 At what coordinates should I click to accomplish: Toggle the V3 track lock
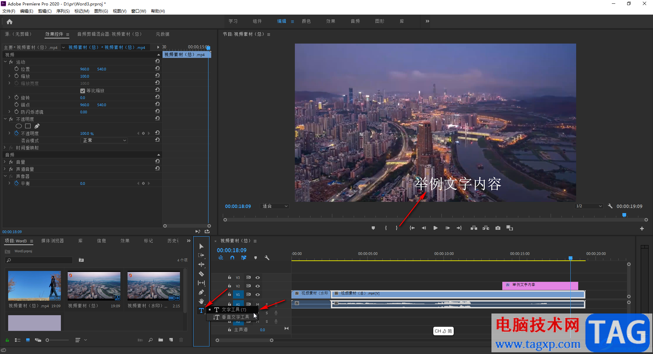(x=230, y=277)
